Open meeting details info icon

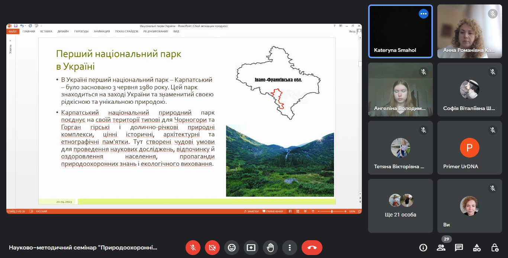(x=423, y=248)
